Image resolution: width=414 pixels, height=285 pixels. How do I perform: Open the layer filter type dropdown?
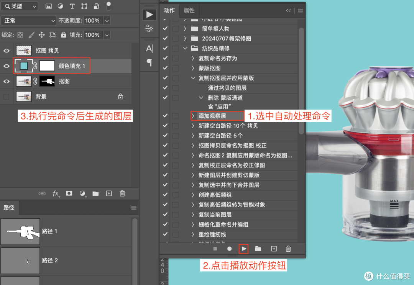pyautogui.click(x=20, y=7)
